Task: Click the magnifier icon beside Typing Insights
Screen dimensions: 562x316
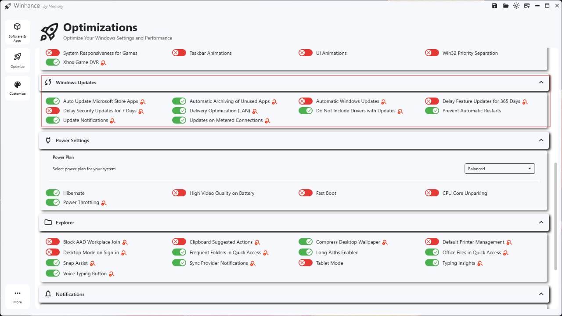Action: point(480,263)
